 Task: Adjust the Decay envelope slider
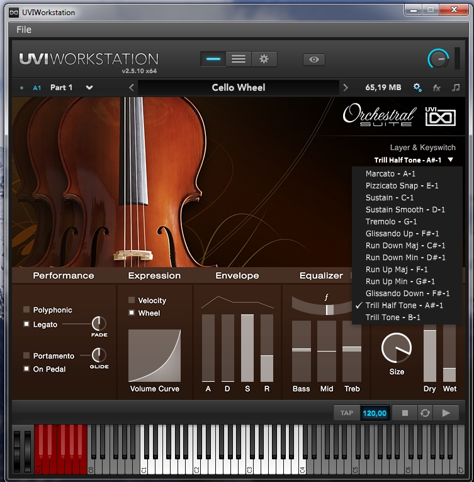pyautogui.click(x=228, y=348)
